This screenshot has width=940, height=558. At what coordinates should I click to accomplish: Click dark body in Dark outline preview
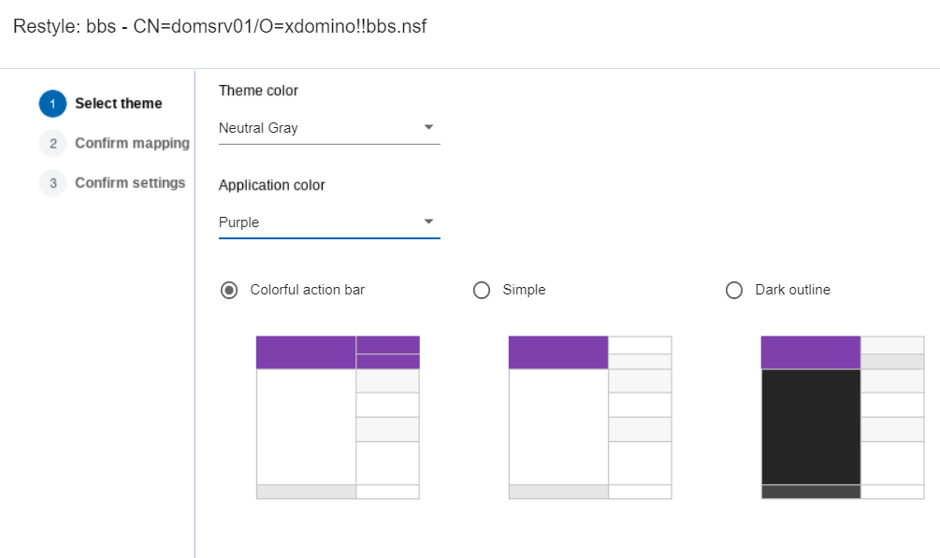(x=810, y=426)
